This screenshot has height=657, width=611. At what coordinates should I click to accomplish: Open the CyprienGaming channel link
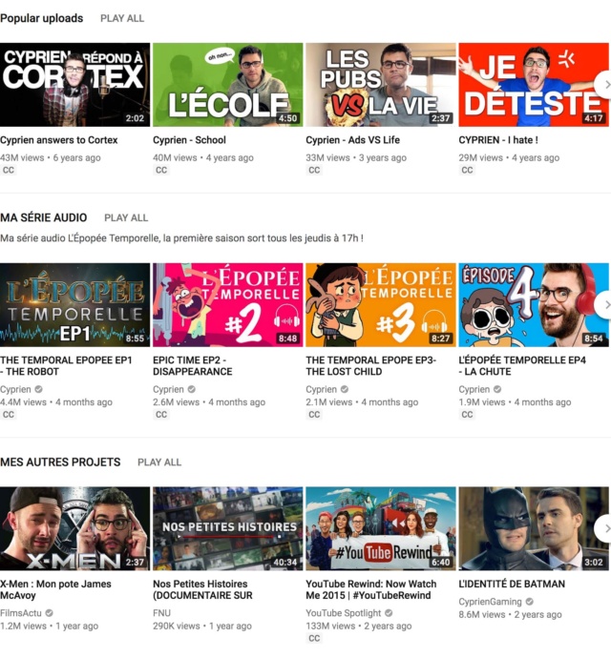tap(490, 602)
